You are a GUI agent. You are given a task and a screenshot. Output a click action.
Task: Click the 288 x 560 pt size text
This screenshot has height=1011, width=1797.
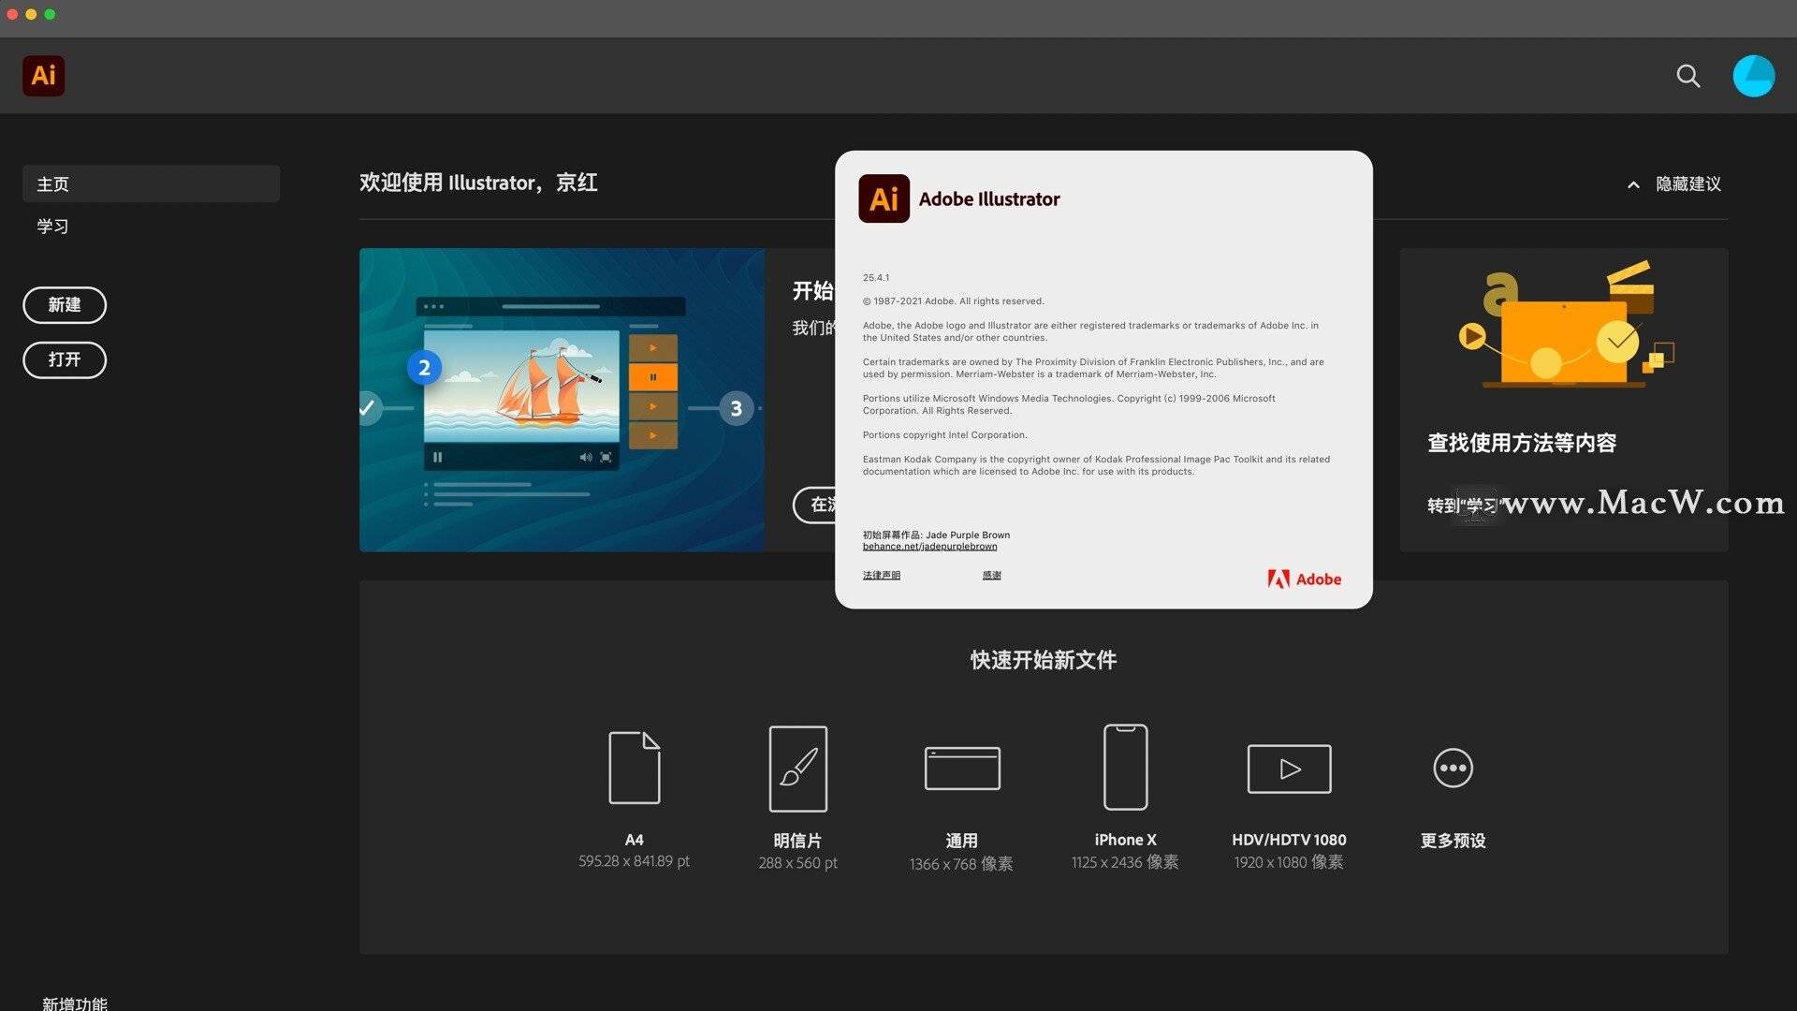point(798,863)
